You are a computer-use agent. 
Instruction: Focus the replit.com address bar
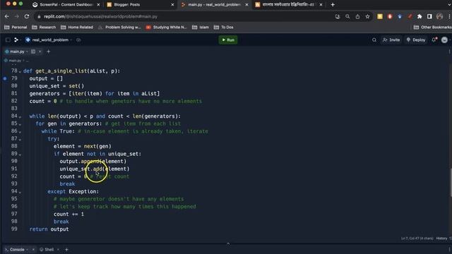coord(184,16)
